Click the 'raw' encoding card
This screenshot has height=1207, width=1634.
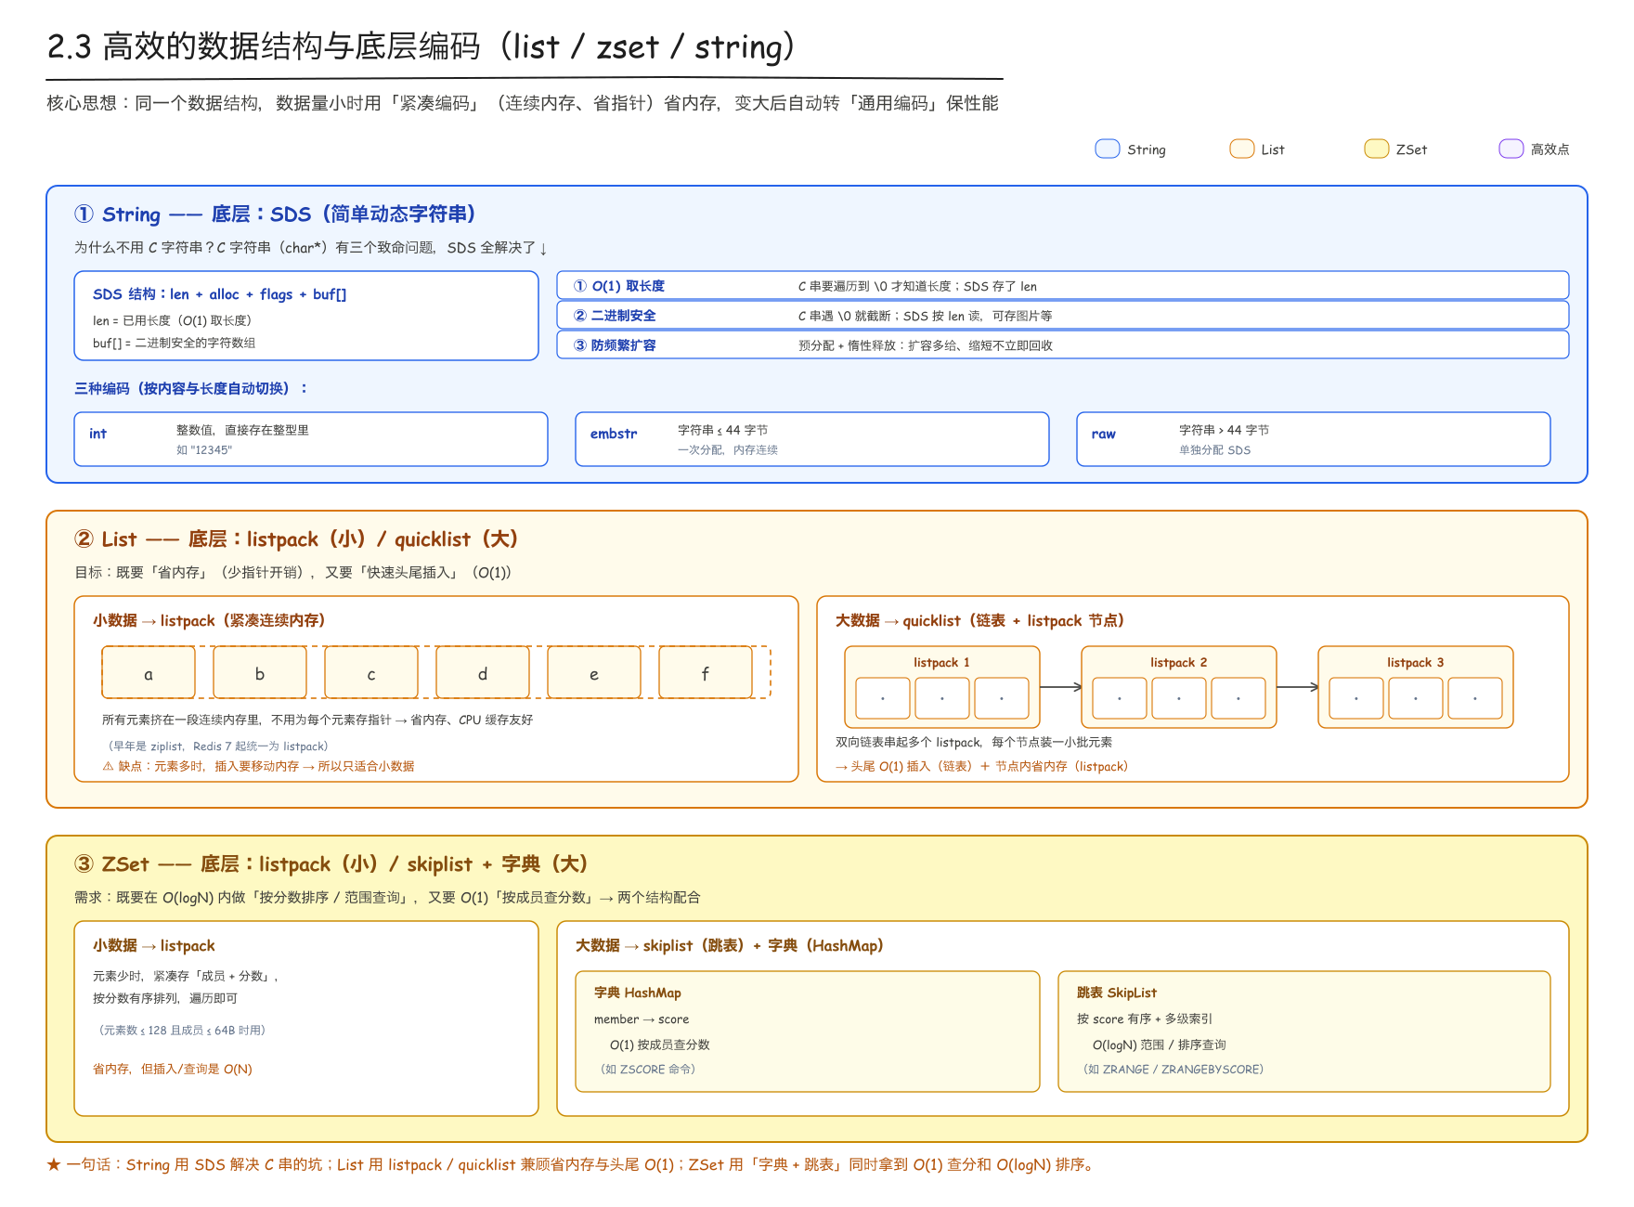1314,439
